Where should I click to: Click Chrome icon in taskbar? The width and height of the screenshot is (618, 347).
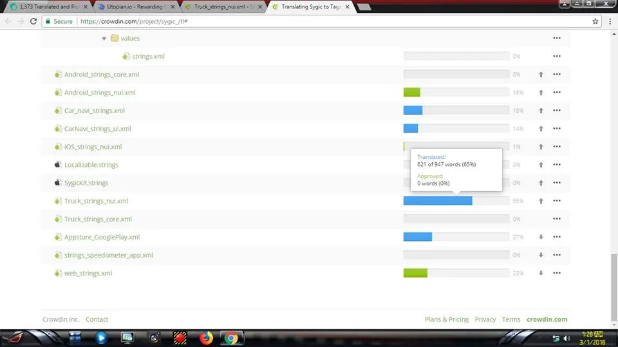click(x=231, y=338)
